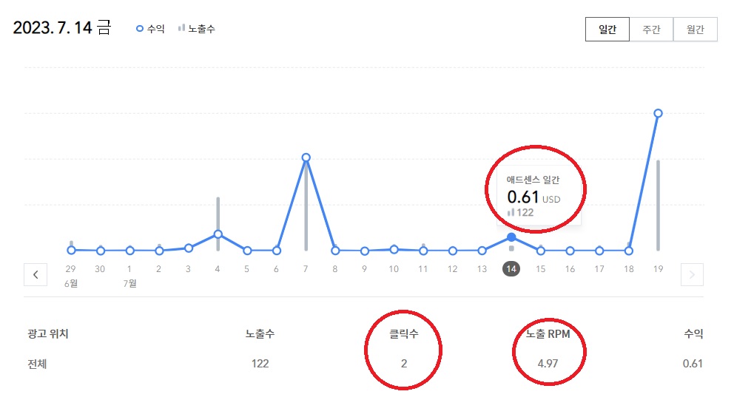Click date label 1 on the axis
This screenshot has width=734, height=397.
129,269
